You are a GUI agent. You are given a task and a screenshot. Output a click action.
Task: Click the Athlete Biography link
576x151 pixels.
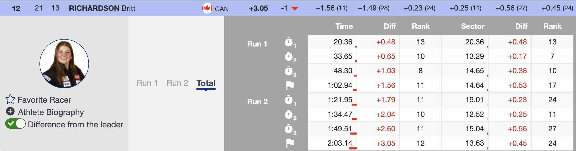click(51, 112)
